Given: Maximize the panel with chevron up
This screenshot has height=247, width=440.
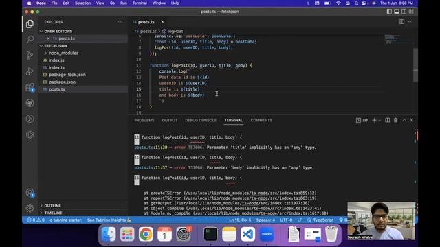Looking at the screenshot, I should tap(404, 120).
